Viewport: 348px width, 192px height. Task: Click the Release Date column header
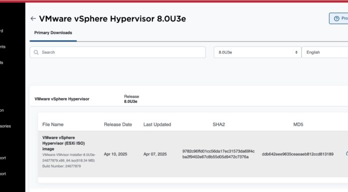pyautogui.click(x=118, y=125)
